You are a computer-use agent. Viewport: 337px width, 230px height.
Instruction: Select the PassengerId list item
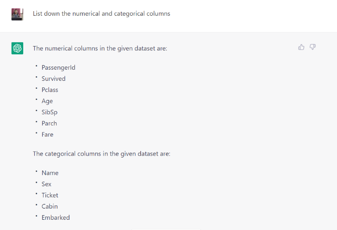point(58,67)
